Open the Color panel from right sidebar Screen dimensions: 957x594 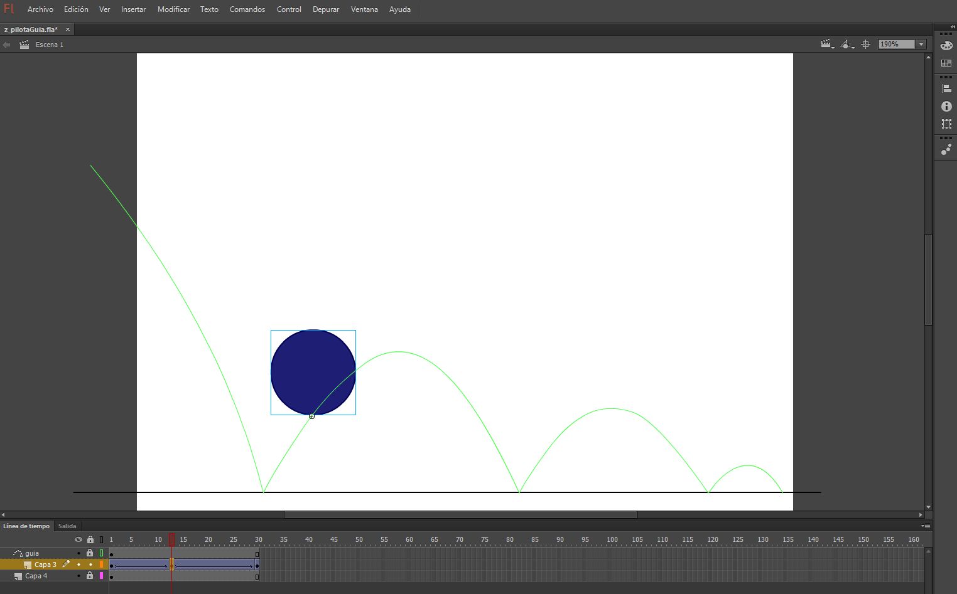click(x=946, y=45)
